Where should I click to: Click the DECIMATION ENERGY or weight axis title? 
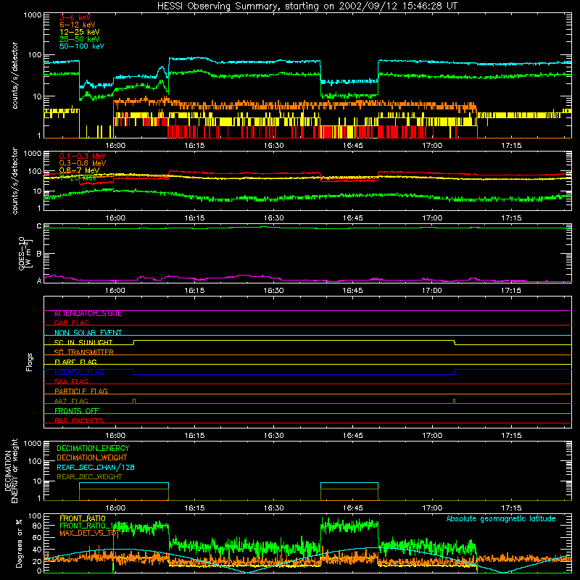[11, 471]
